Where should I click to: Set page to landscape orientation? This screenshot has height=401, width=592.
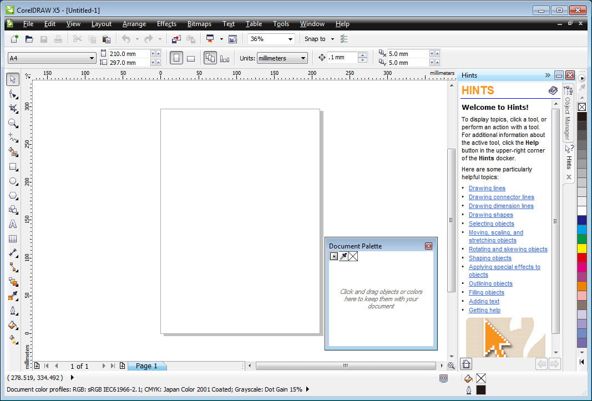pyautogui.click(x=191, y=58)
